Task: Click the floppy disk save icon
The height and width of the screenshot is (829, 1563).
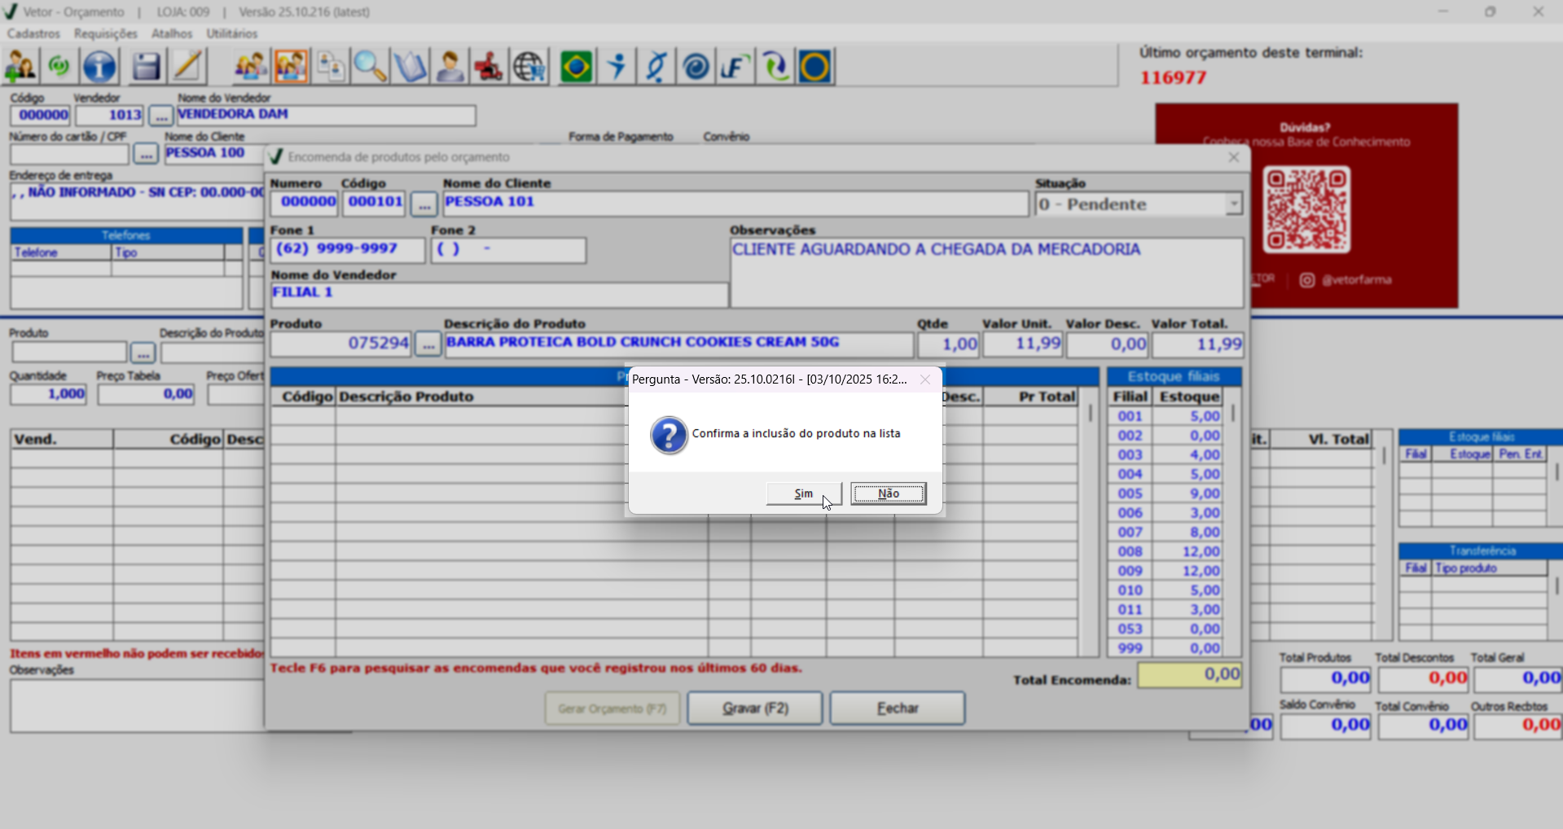Action: click(146, 67)
